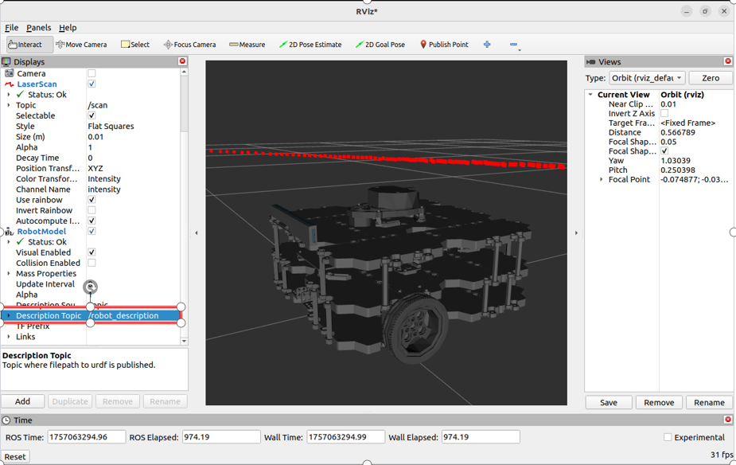The width and height of the screenshot is (736, 465).
Task: Open the File menu
Action: 12,27
